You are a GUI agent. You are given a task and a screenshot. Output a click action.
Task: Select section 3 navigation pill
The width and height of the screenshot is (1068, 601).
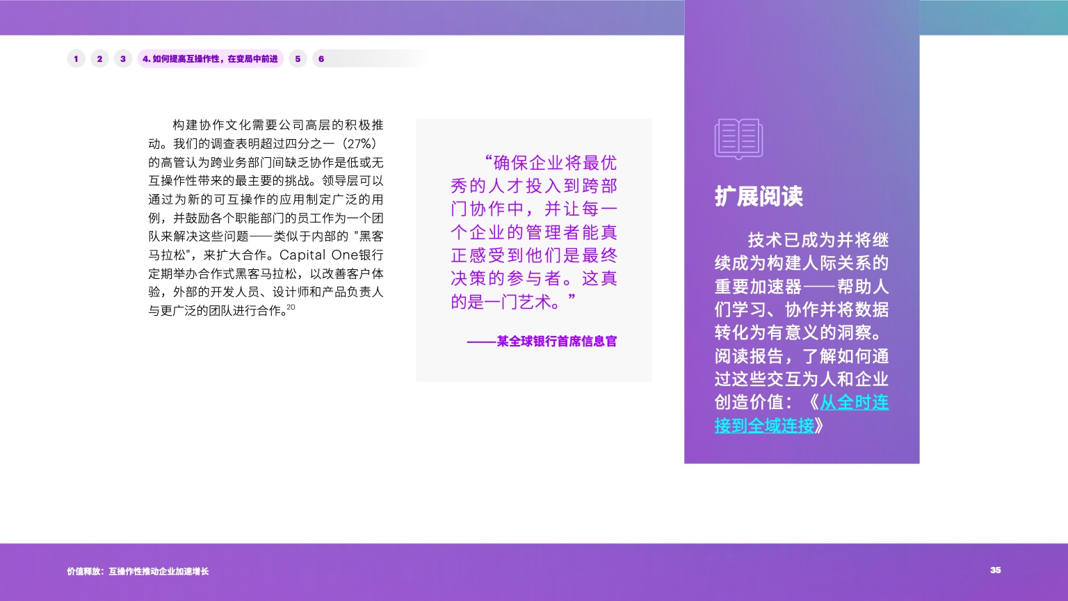pos(123,59)
